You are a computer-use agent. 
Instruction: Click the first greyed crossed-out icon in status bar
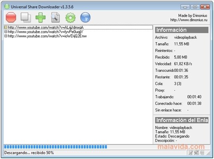tap(191, 153)
